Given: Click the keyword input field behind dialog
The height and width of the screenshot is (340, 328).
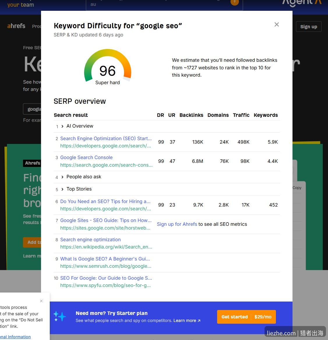Looking at the screenshot, I should point(32,109).
